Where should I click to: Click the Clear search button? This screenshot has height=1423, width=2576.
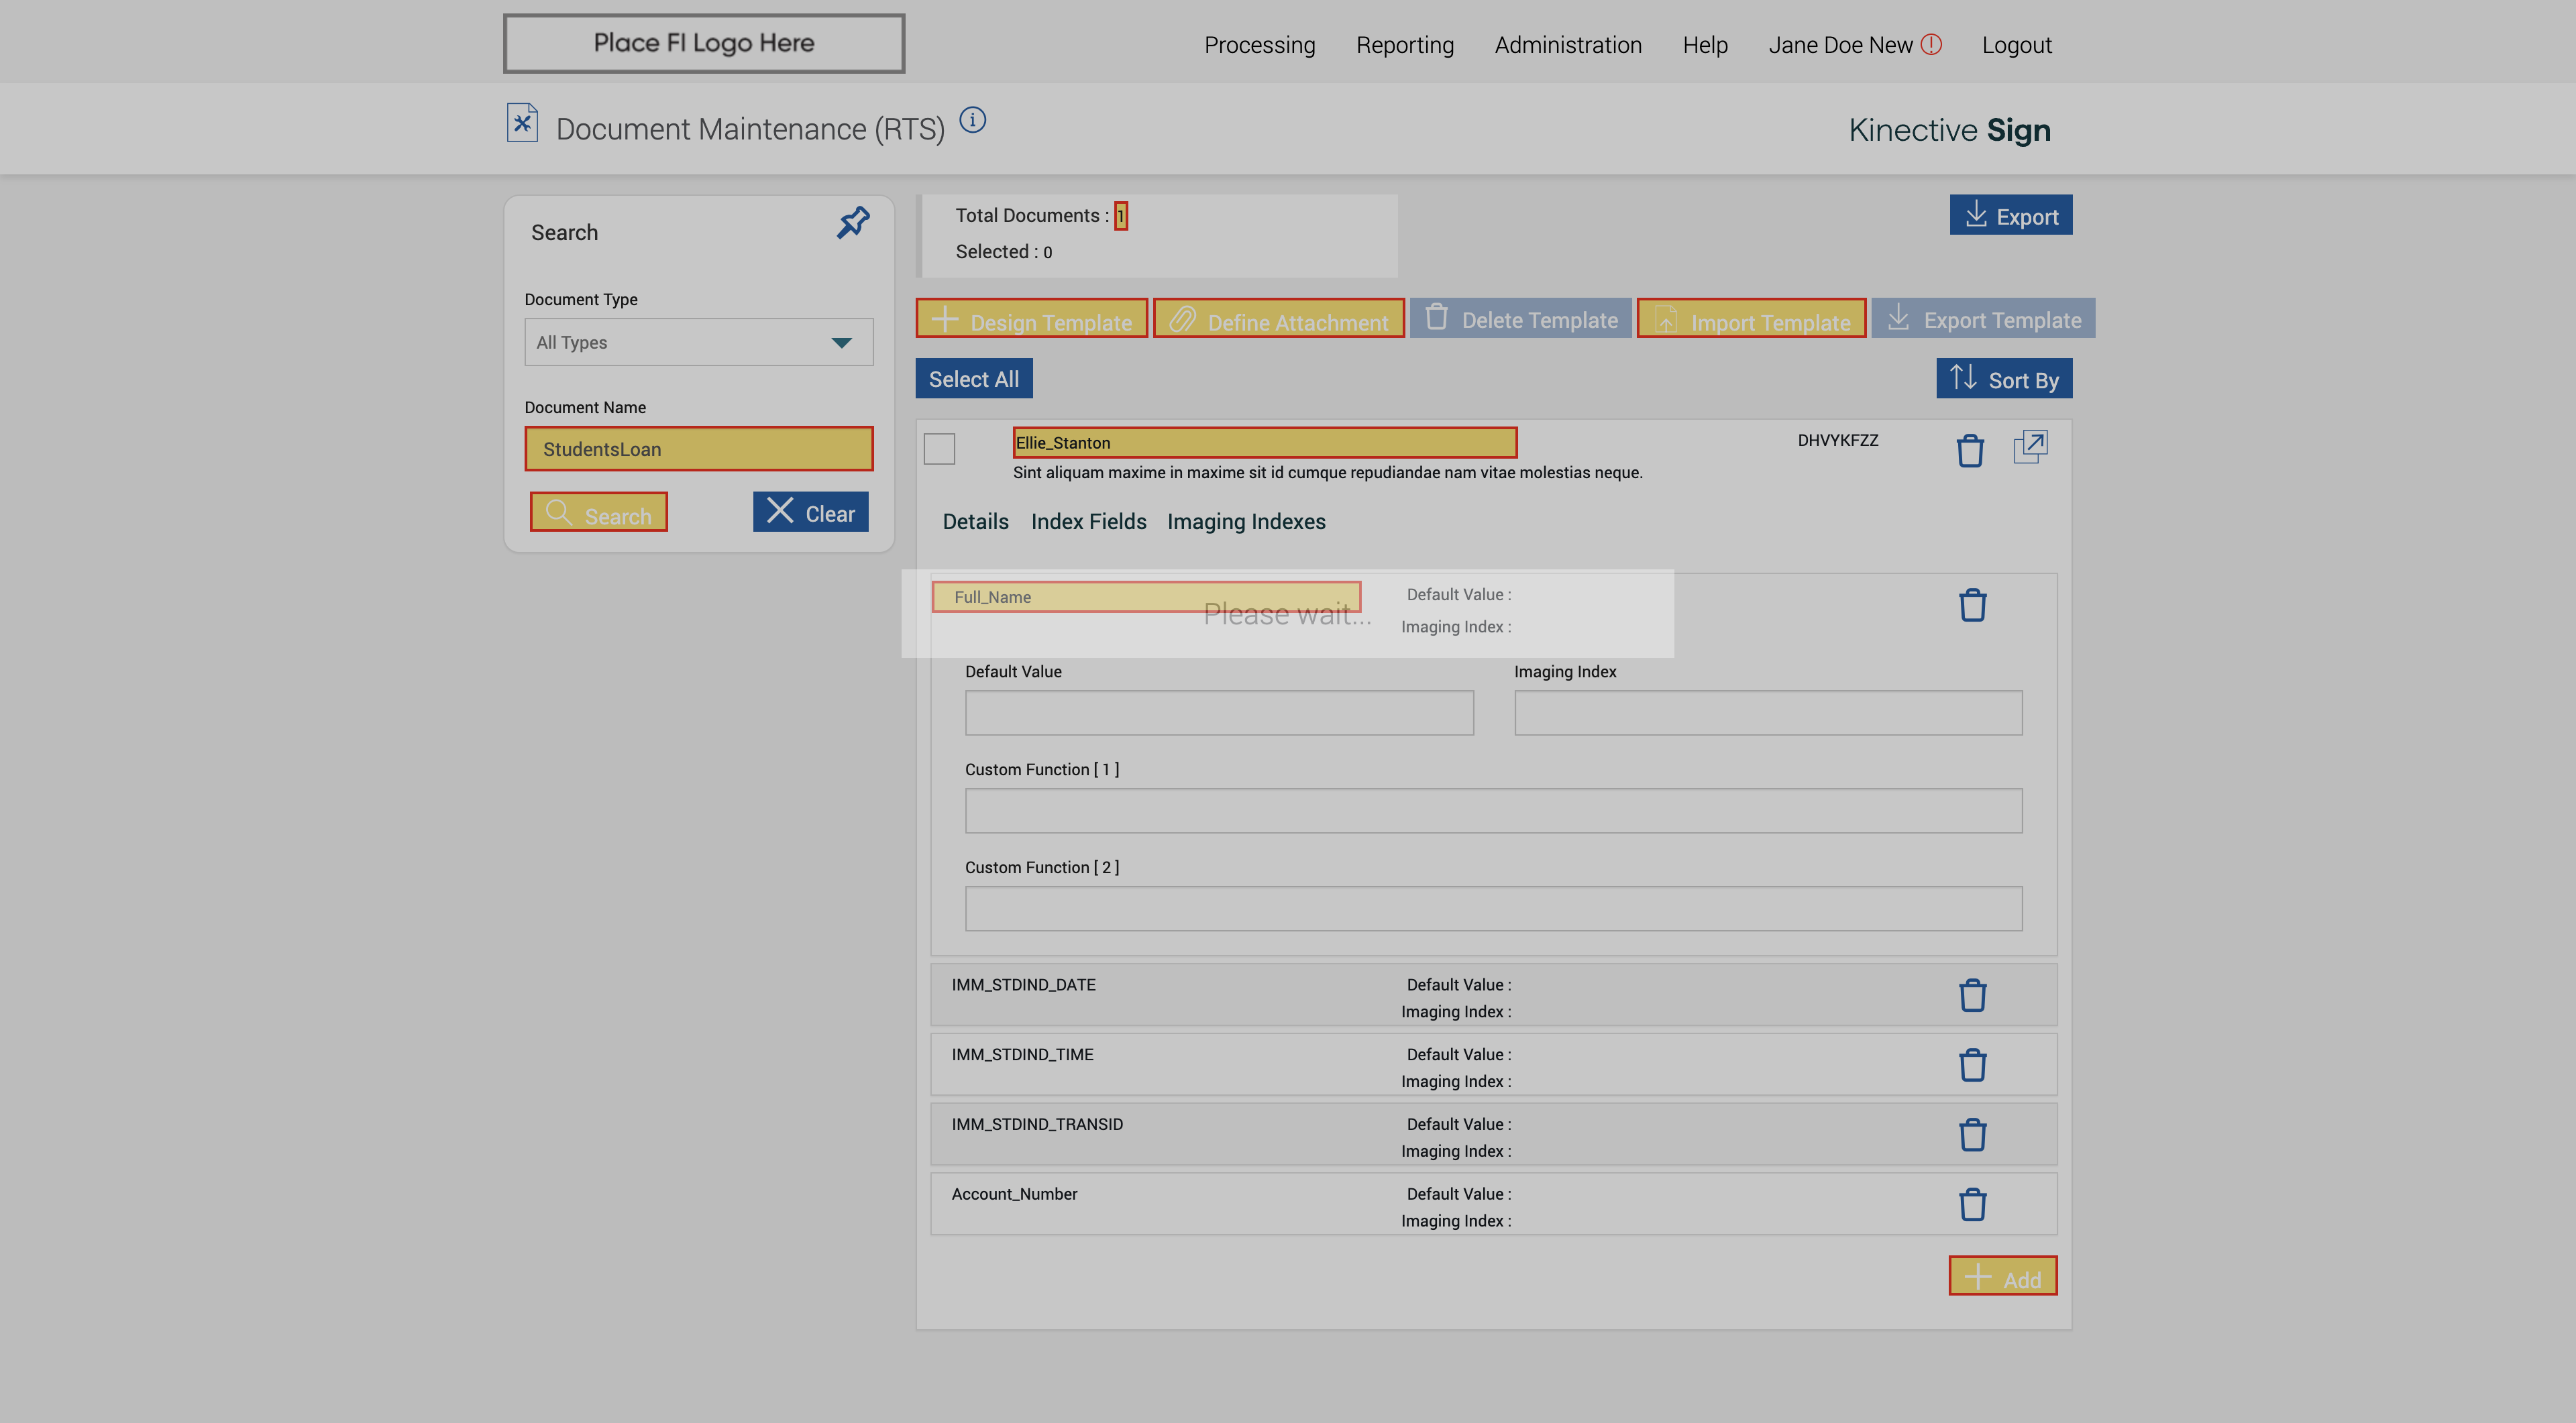810,512
